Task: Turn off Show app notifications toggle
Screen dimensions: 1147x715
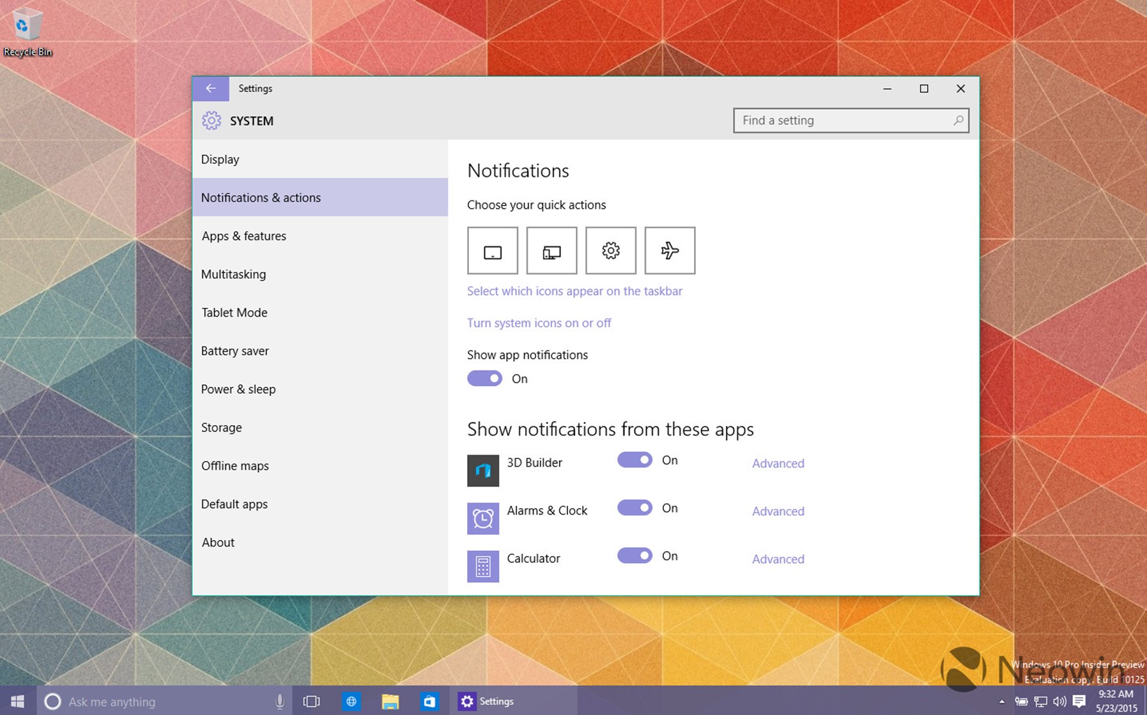Action: [x=485, y=379]
